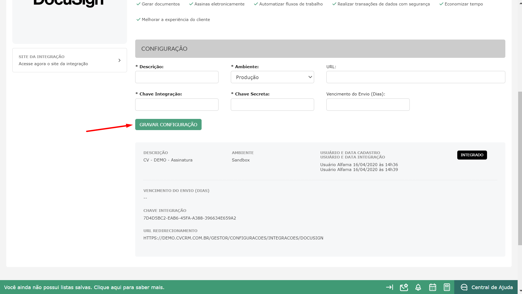The image size is (522, 294).
Task: Focus the URL input field
Action: click(x=416, y=77)
